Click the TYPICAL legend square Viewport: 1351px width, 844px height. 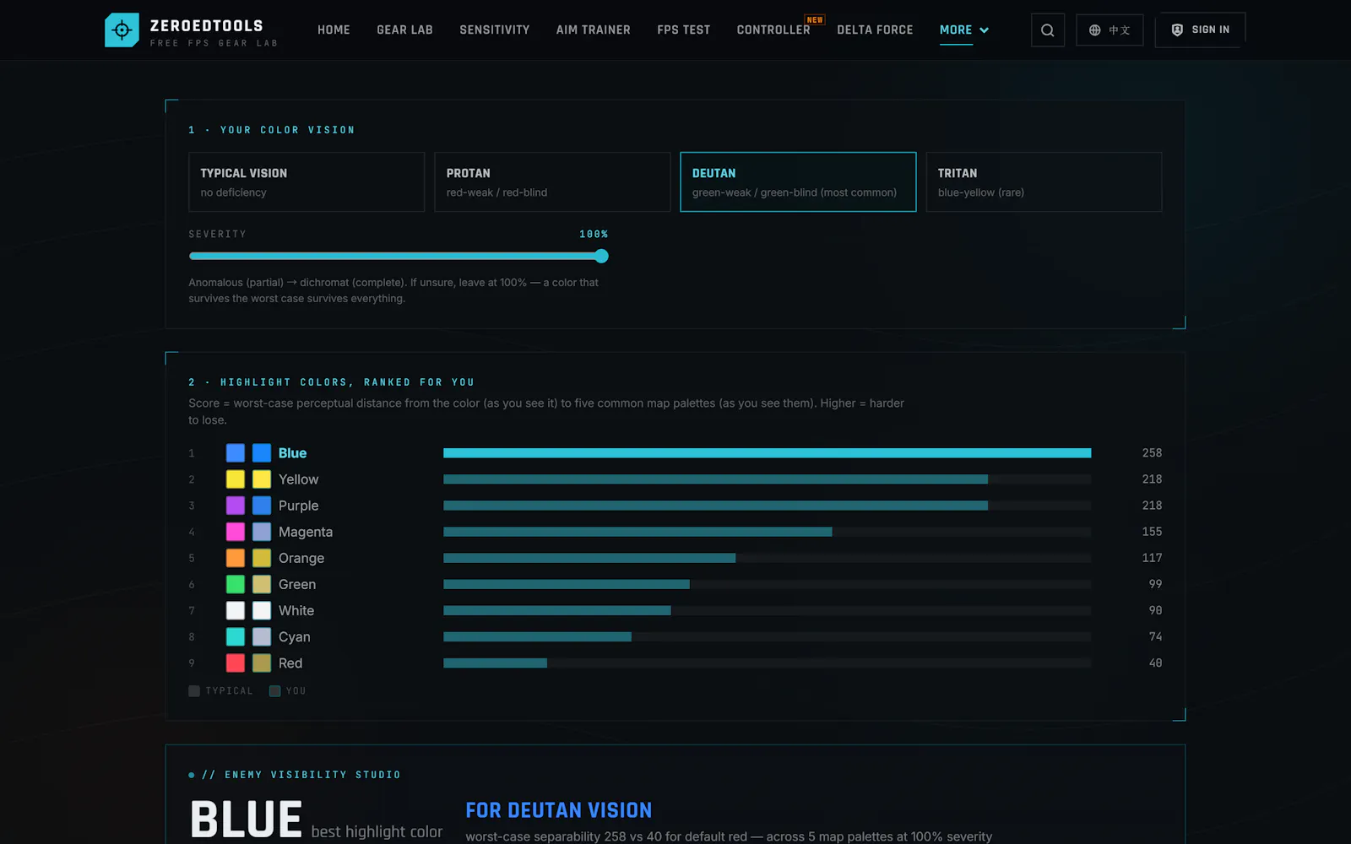[x=194, y=690]
